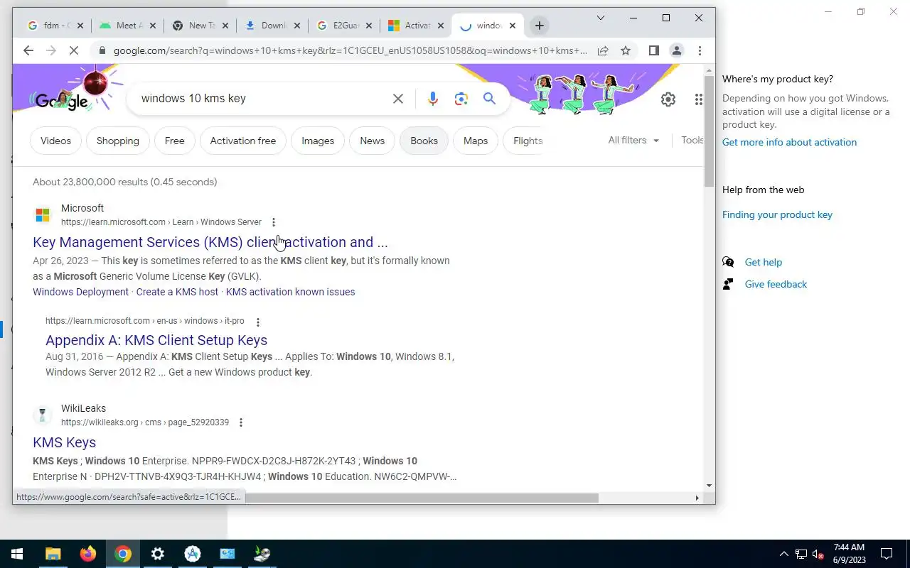This screenshot has height=568, width=910.
Task: Open options for the WikiLeaks result
Action: tap(241, 422)
